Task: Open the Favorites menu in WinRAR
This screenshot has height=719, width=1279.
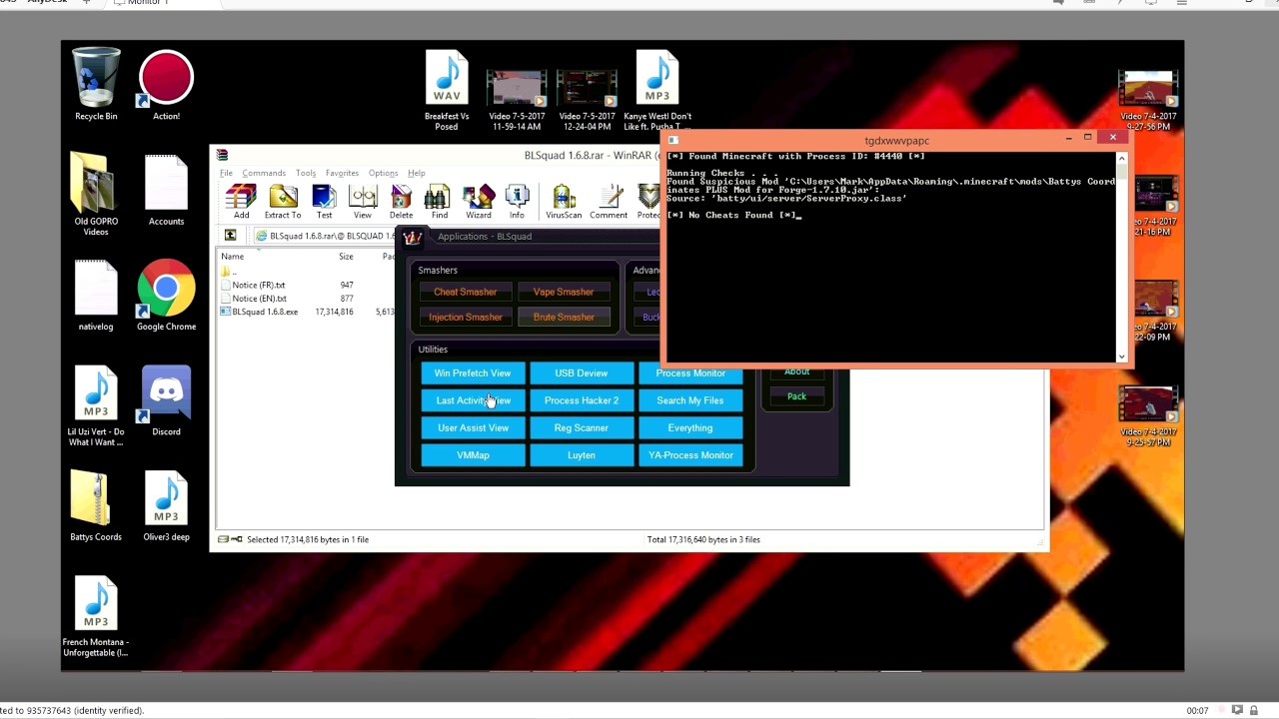Action: [342, 173]
